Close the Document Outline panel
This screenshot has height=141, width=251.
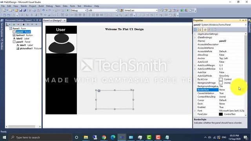tap(40, 20)
